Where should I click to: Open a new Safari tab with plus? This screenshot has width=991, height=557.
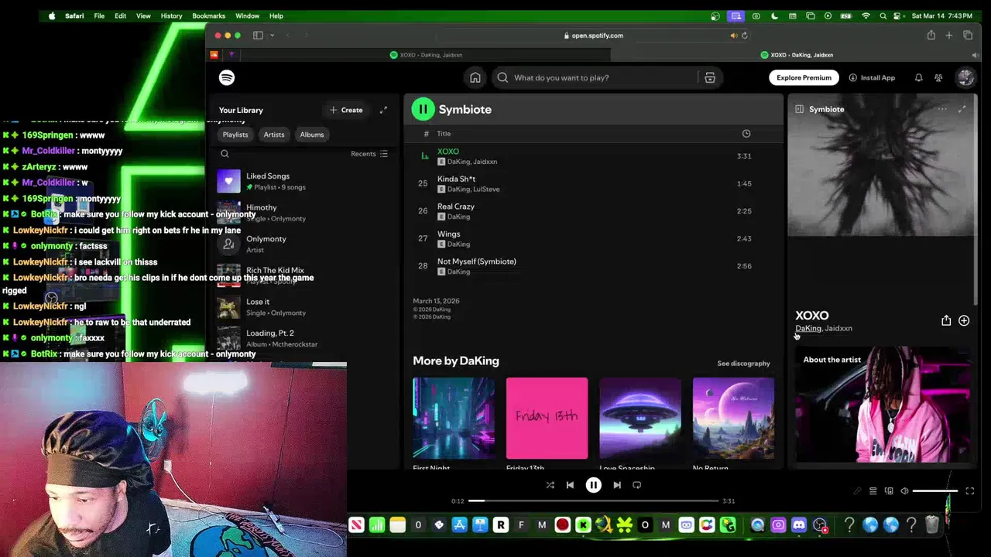pos(949,36)
